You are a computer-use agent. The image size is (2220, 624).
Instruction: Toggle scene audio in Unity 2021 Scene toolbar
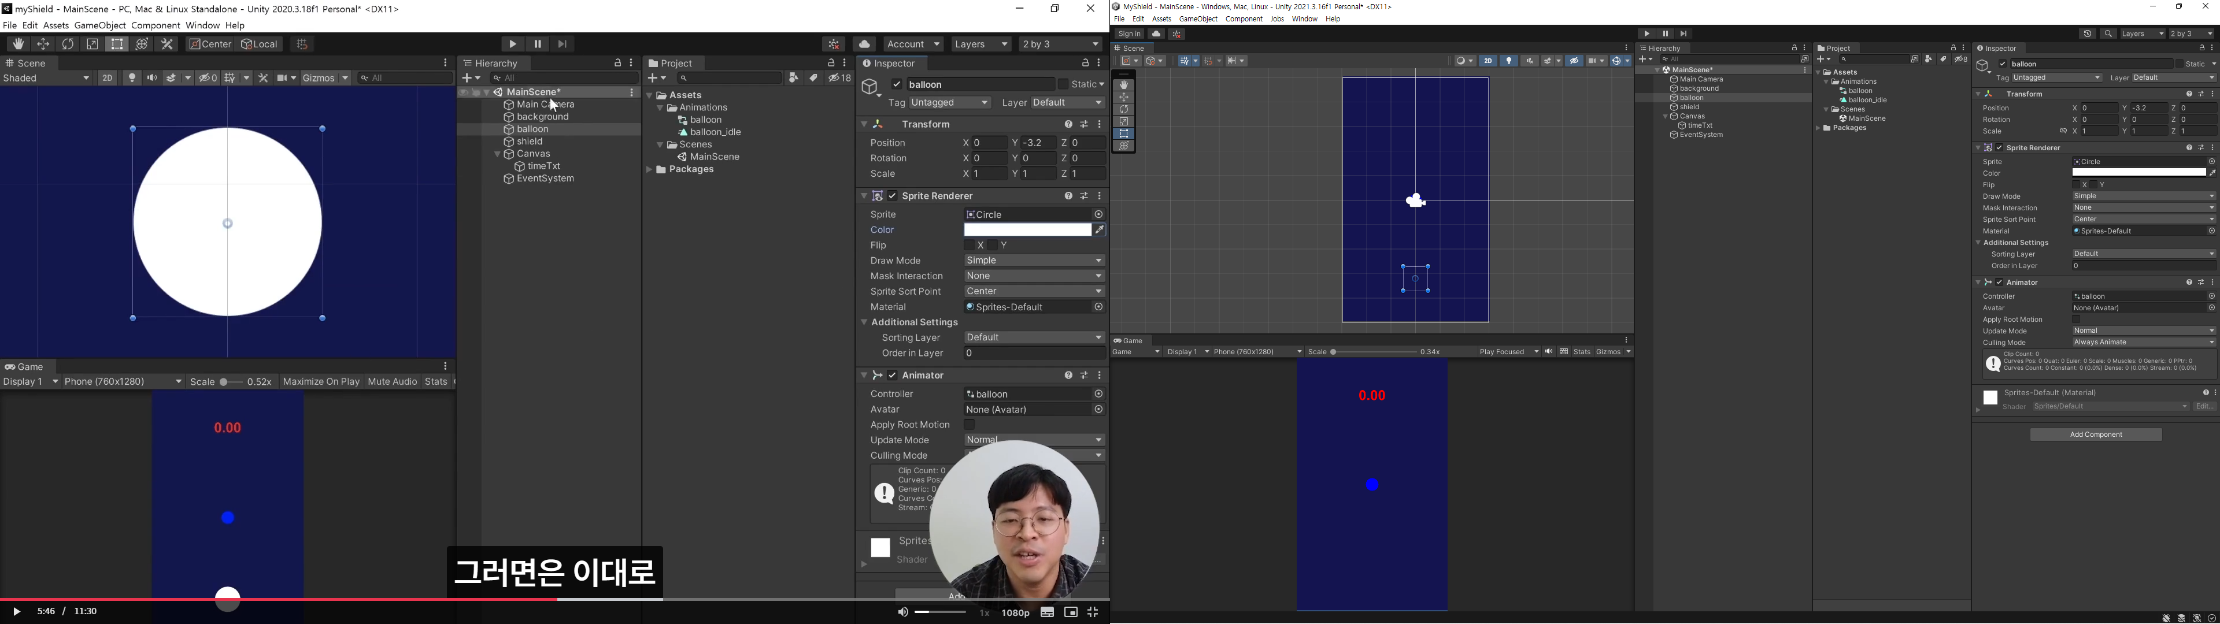1530,61
